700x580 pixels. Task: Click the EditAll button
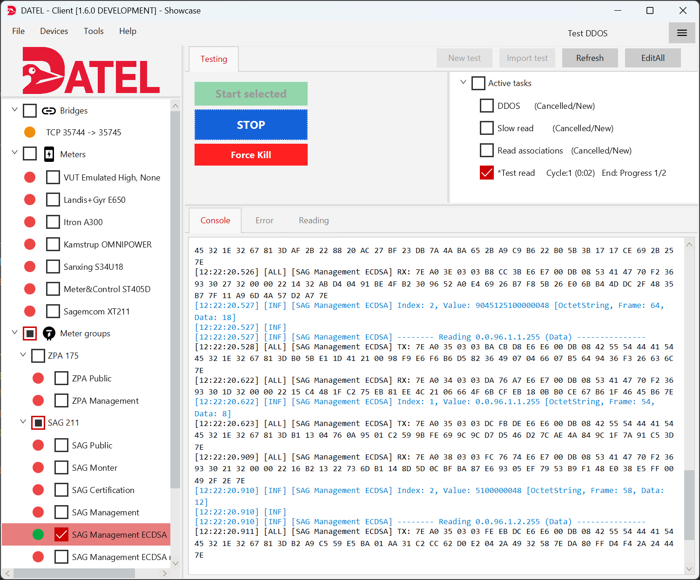[653, 58]
